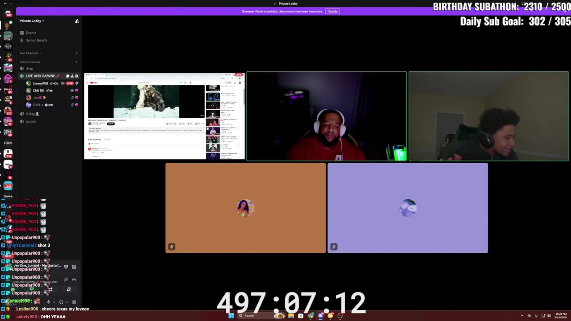Focus the webcam tile with green border

489,116
